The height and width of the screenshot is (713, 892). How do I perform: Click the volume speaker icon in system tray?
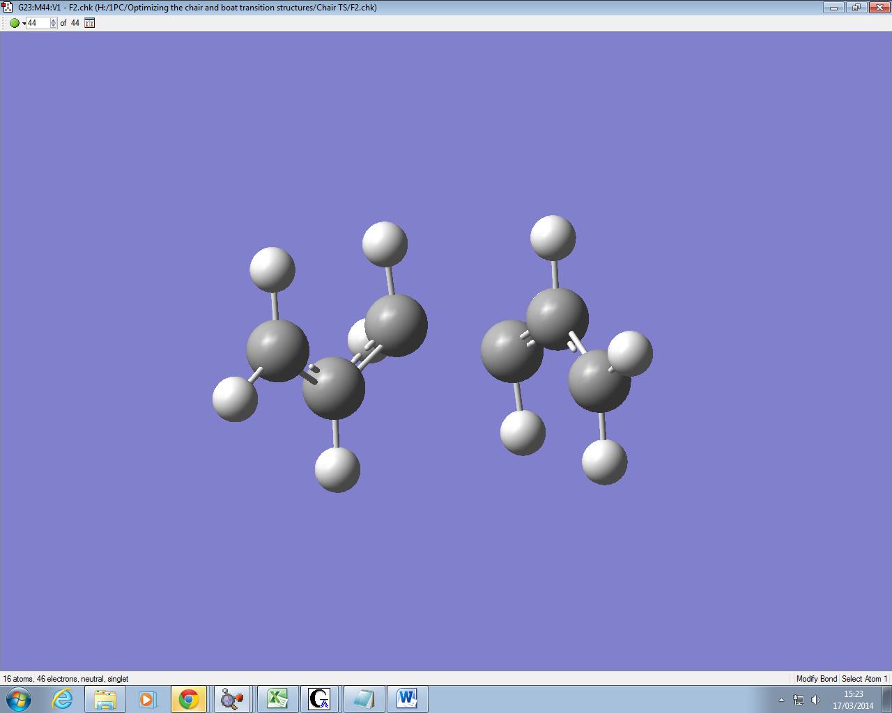click(x=815, y=700)
